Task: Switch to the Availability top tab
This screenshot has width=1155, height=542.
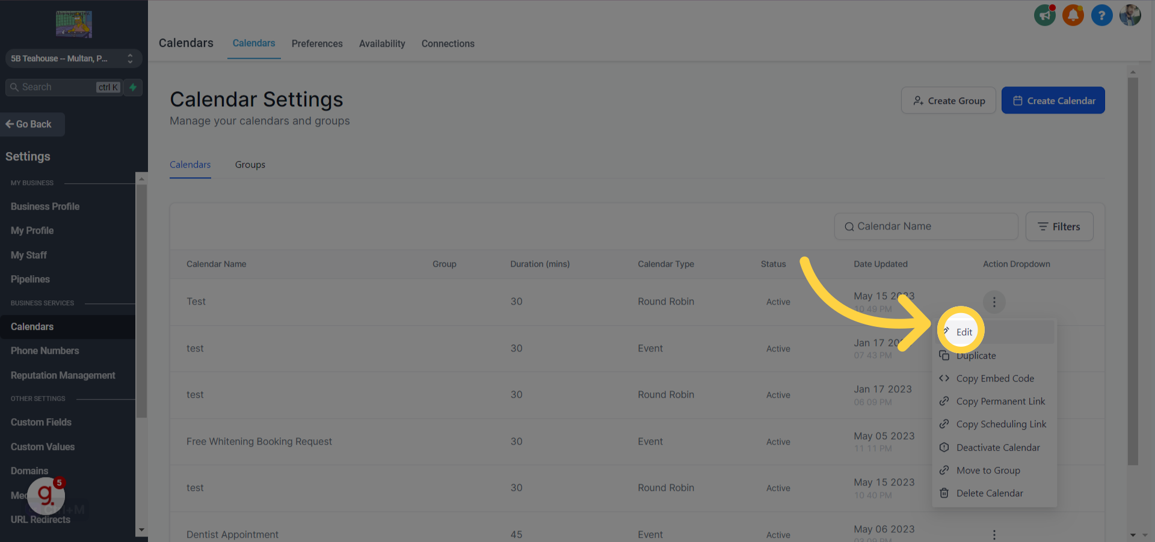Action: pyautogui.click(x=382, y=44)
